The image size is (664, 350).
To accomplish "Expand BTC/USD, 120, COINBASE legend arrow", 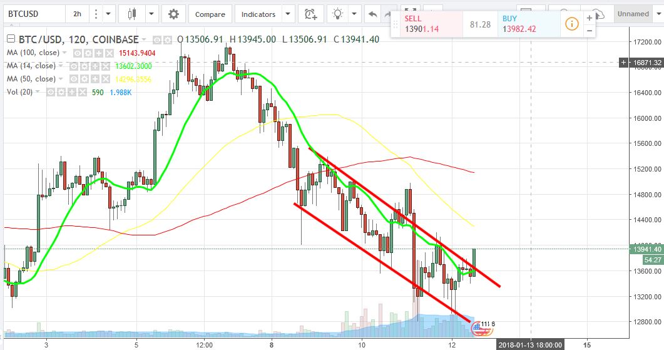I will pyautogui.click(x=145, y=39).
